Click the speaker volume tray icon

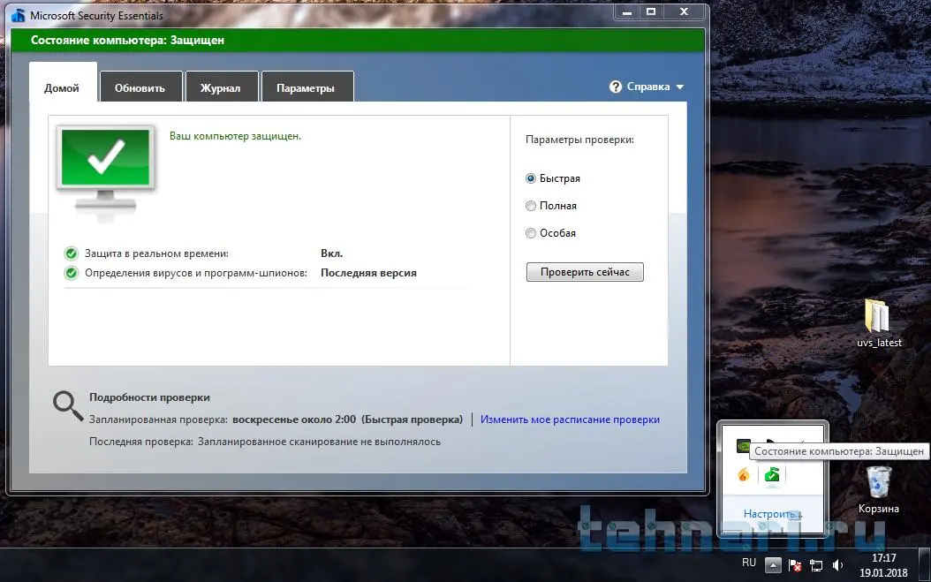pos(837,564)
